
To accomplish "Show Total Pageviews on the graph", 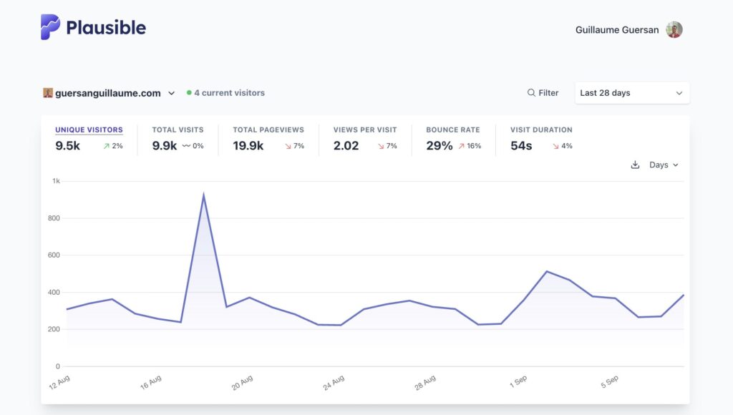I will click(x=268, y=130).
